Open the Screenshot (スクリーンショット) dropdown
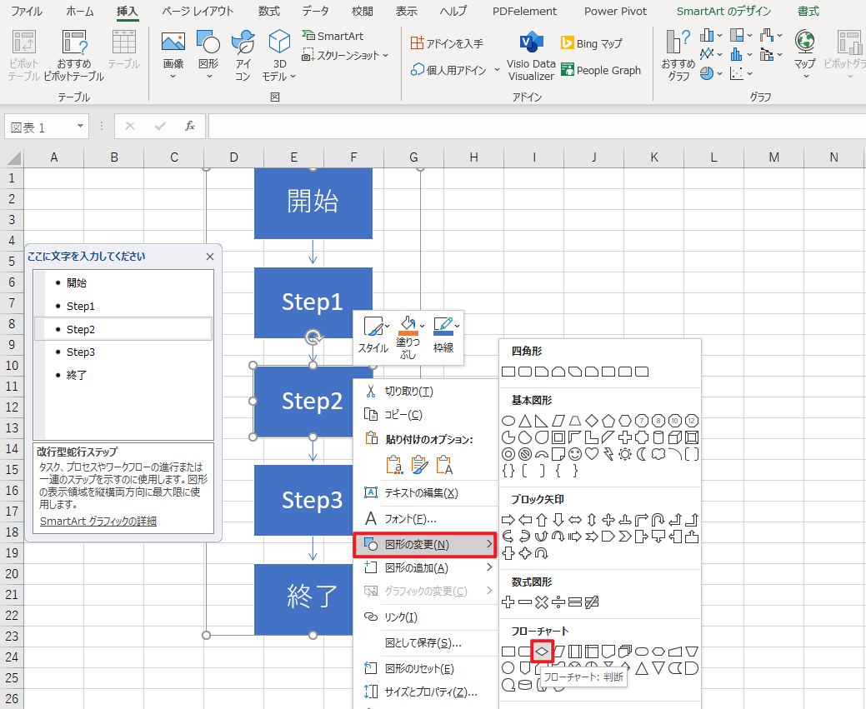The image size is (866, 709). click(345, 55)
